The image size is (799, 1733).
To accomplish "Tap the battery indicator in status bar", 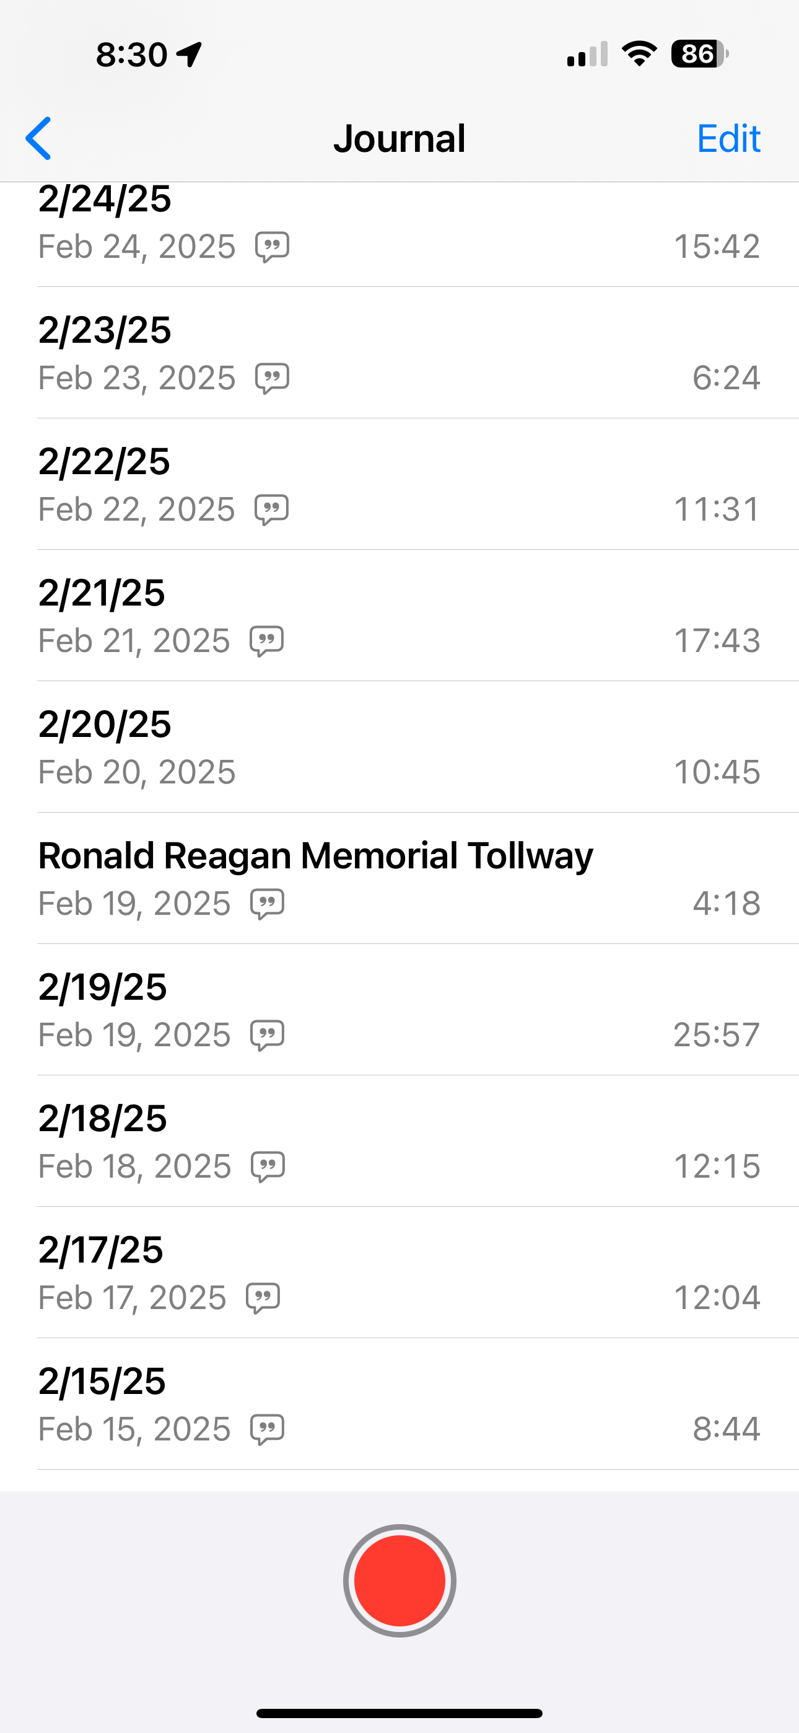I will pyautogui.click(x=699, y=54).
